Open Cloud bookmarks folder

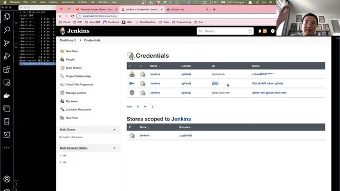64,22
